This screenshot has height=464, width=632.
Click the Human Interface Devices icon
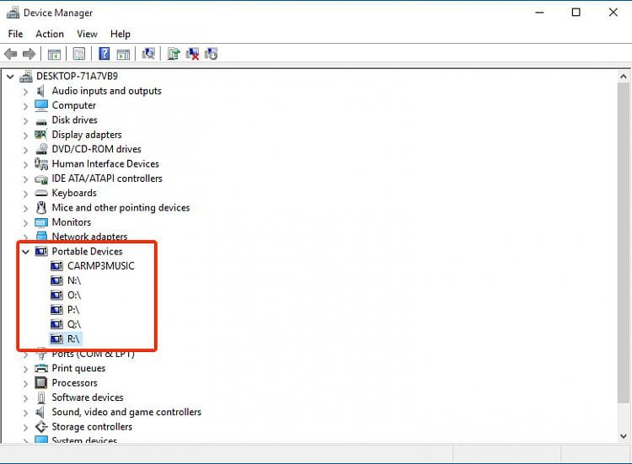pyautogui.click(x=41, y=164)
